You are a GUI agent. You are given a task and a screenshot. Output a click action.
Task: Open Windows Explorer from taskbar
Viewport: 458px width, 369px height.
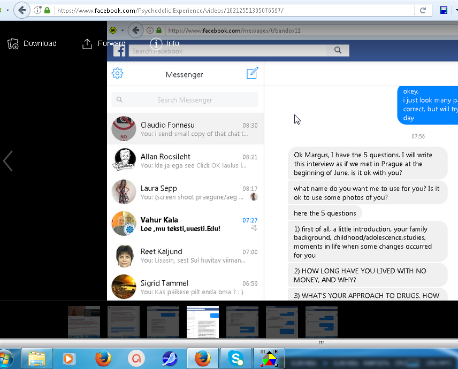(37, 358)
